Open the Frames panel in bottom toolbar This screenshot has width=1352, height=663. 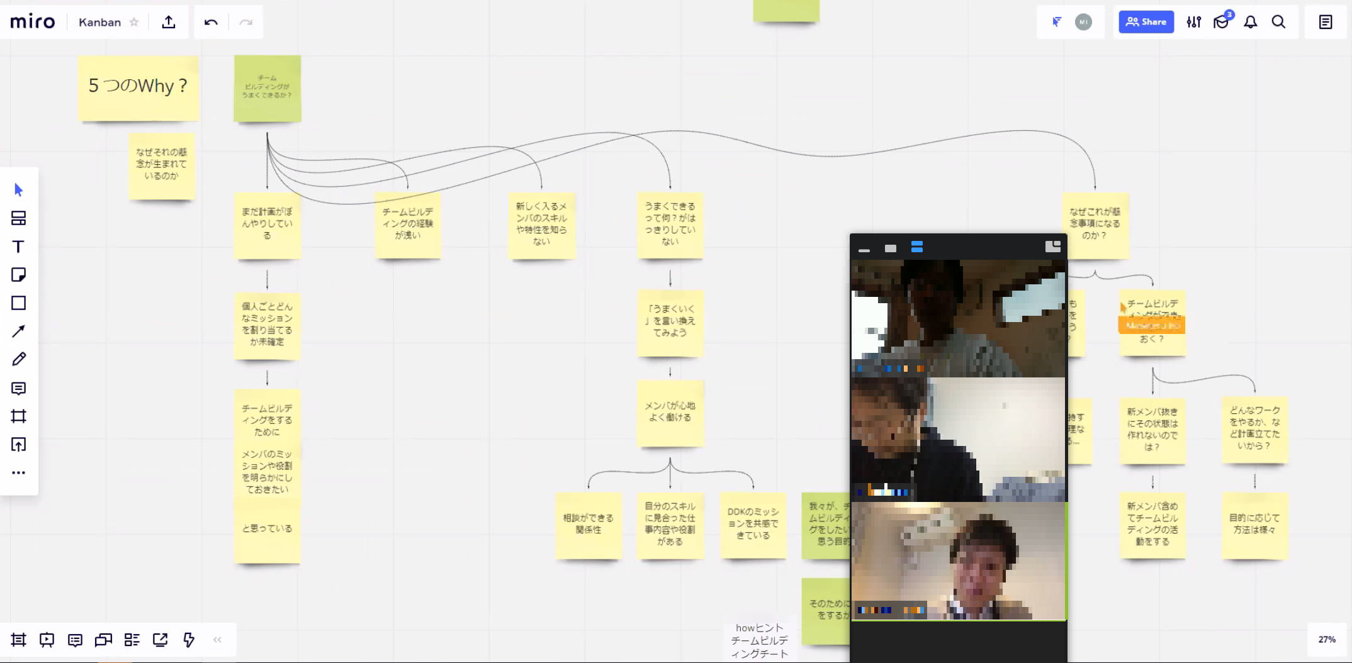point(18,640)
